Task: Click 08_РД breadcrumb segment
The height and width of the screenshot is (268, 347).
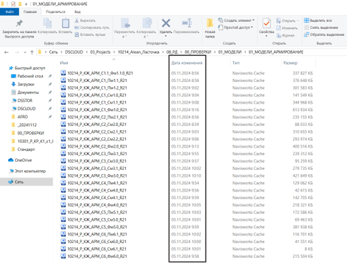Action: [172, 52]
